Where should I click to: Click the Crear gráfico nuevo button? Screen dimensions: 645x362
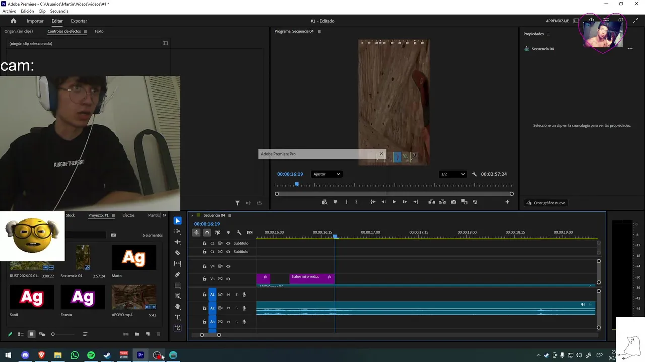546,203
